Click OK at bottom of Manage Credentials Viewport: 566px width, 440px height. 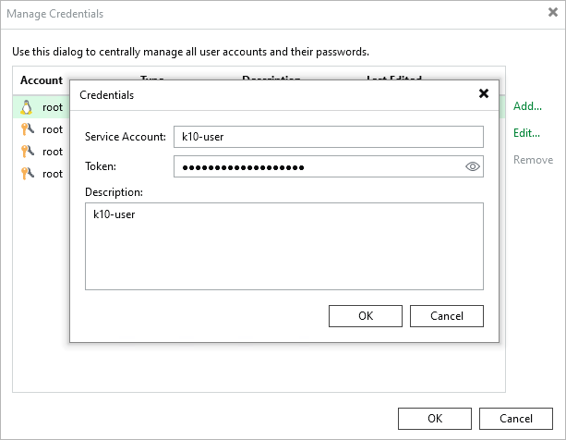click(435, 419)
